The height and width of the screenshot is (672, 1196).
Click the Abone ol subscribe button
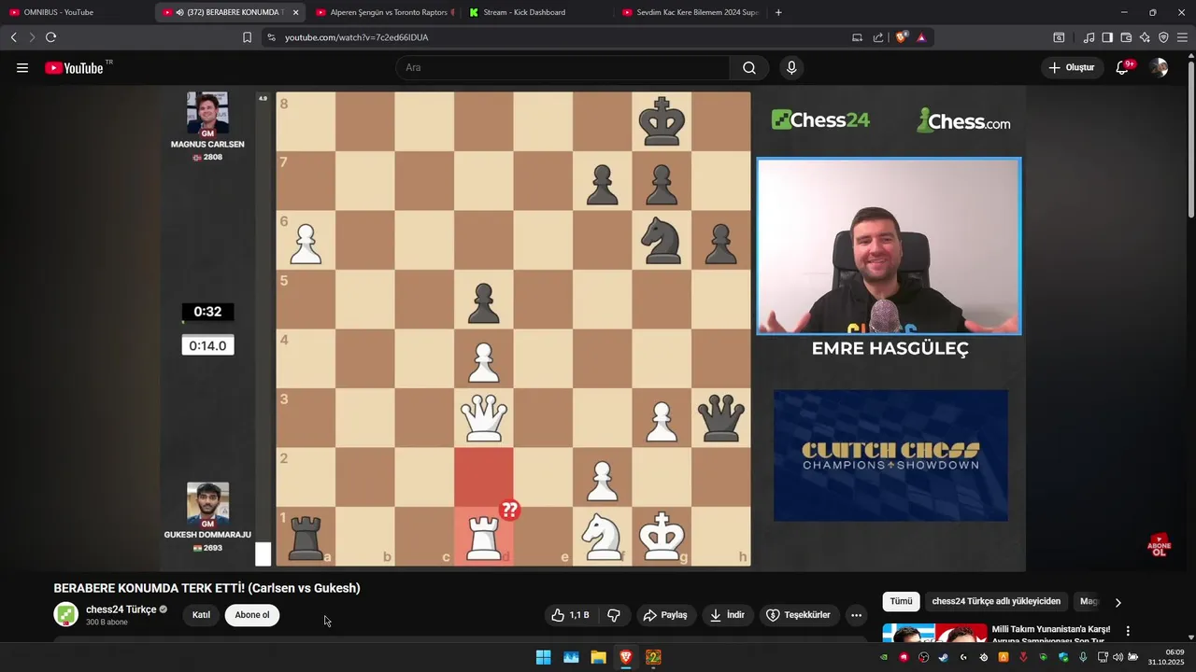(252, 615)
